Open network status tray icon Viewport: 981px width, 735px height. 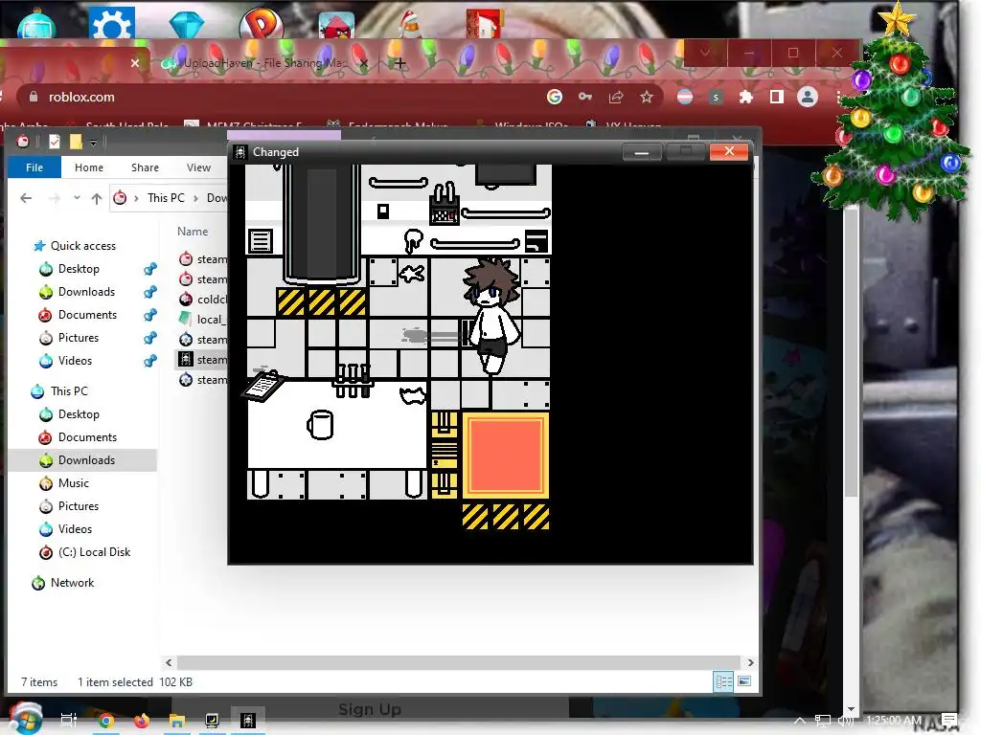(823, 721)
